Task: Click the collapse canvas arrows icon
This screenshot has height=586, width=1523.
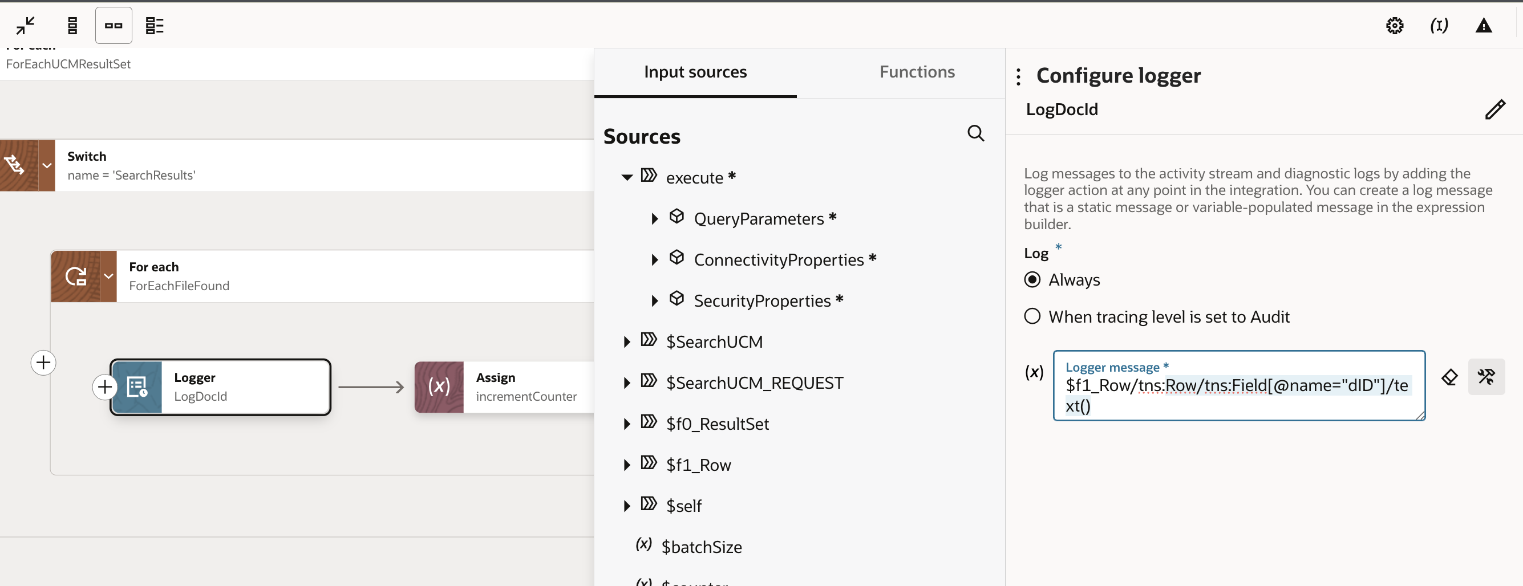Action: [25, 26]
